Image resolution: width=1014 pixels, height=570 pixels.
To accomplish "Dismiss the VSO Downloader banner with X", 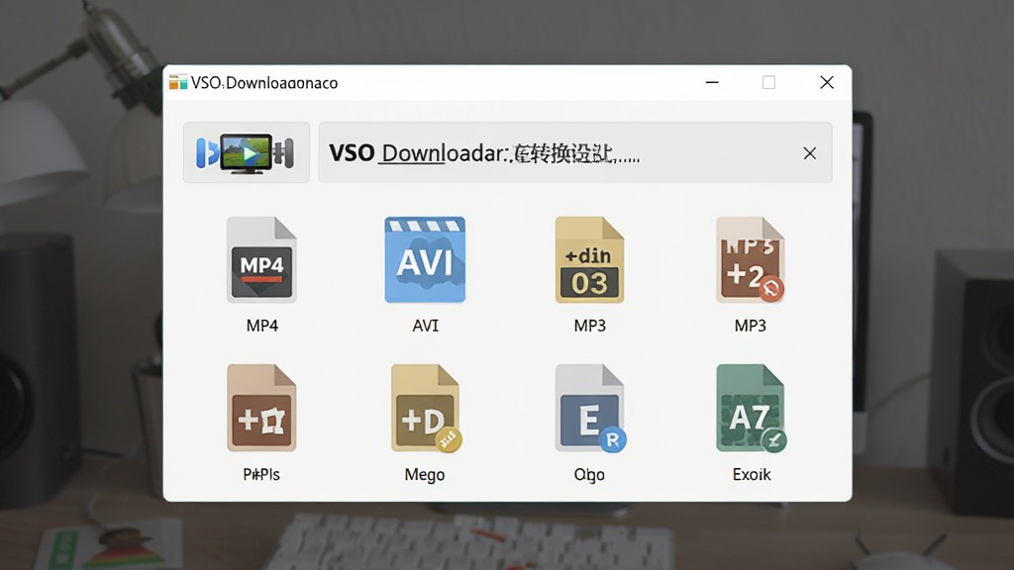I will 810,153.
